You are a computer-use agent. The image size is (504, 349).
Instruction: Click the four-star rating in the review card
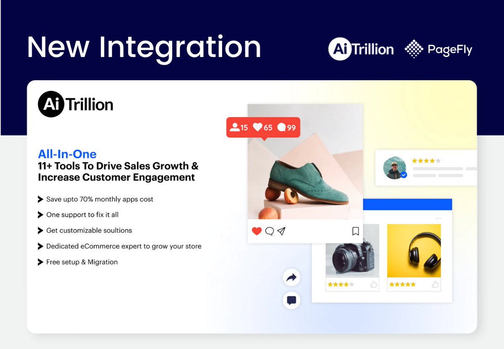pyautogui.click(x=426, y=160)
